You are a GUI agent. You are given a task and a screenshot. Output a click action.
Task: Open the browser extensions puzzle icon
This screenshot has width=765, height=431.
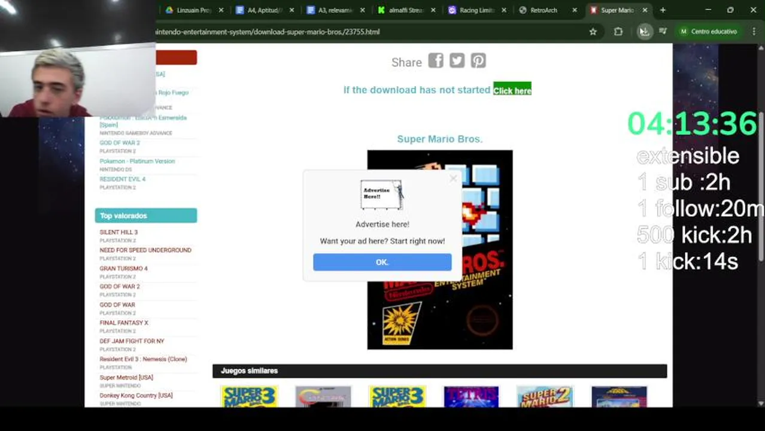coord(618,32)
